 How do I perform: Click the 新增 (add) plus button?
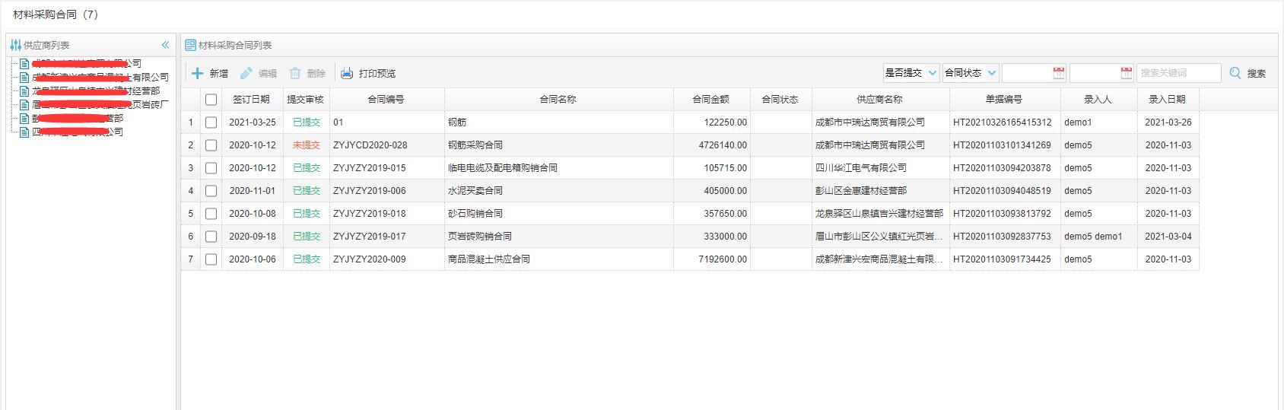point(209,74)
